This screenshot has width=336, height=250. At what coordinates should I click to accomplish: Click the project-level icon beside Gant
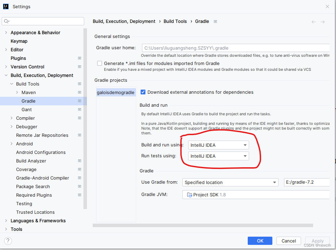point(79,110)
